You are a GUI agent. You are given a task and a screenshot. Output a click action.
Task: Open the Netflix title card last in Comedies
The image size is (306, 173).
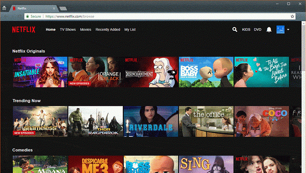click(262, 164)
